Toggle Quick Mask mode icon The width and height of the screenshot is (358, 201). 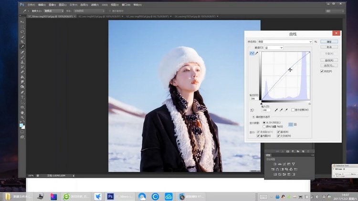click(x=22, y=132)
